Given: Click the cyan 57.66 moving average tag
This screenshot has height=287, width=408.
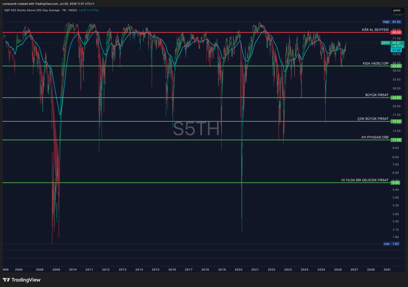Looking at the screenshot, I should coord(396,50).
